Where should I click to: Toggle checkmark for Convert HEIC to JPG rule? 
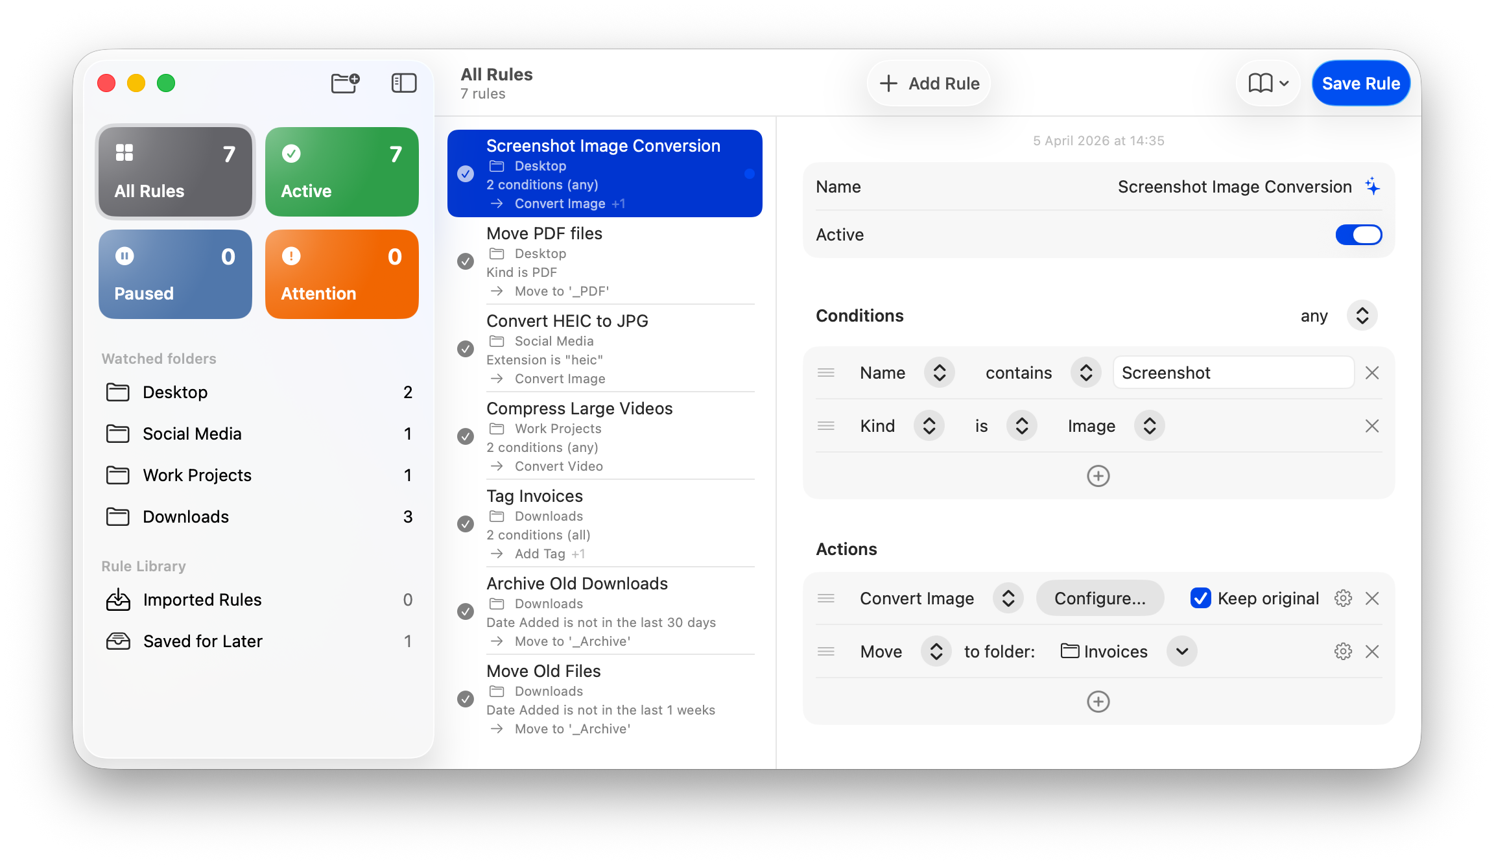(x=466, y=349)
